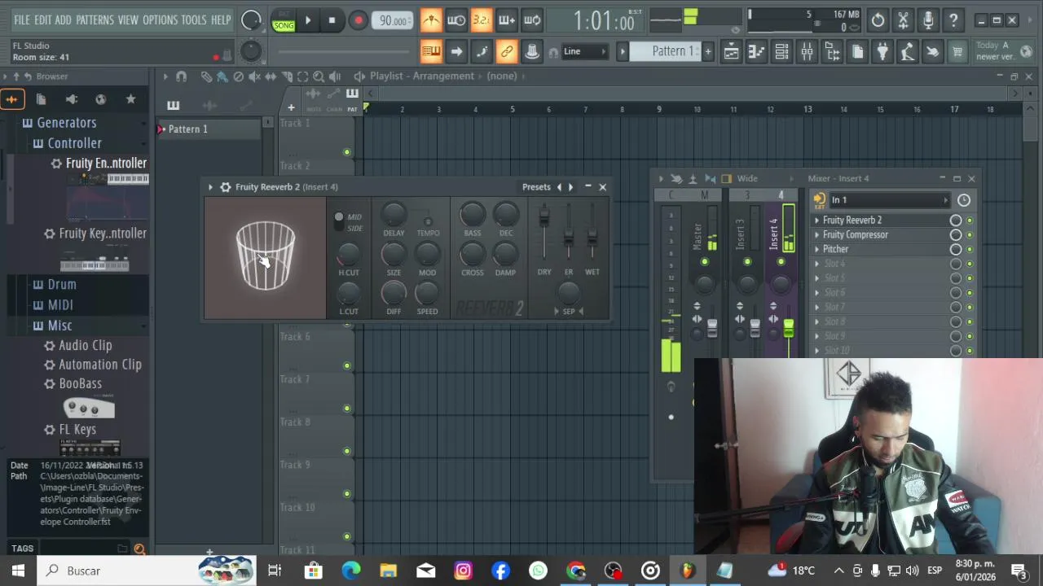1043x586 pixels.
Task: Open the OPTIONS menu
Action: (160, 20)
